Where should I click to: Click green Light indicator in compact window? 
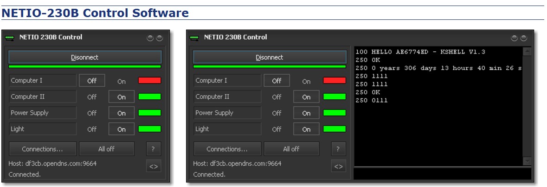tap(150, 129)
